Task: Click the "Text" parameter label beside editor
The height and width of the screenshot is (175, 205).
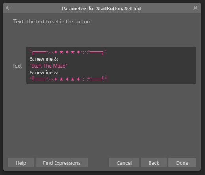Action: (17, 66)
